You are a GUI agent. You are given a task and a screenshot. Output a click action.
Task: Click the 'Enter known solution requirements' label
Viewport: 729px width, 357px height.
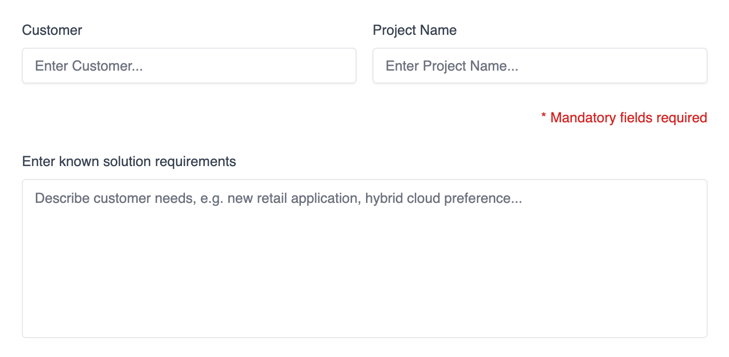pos(128,161)
